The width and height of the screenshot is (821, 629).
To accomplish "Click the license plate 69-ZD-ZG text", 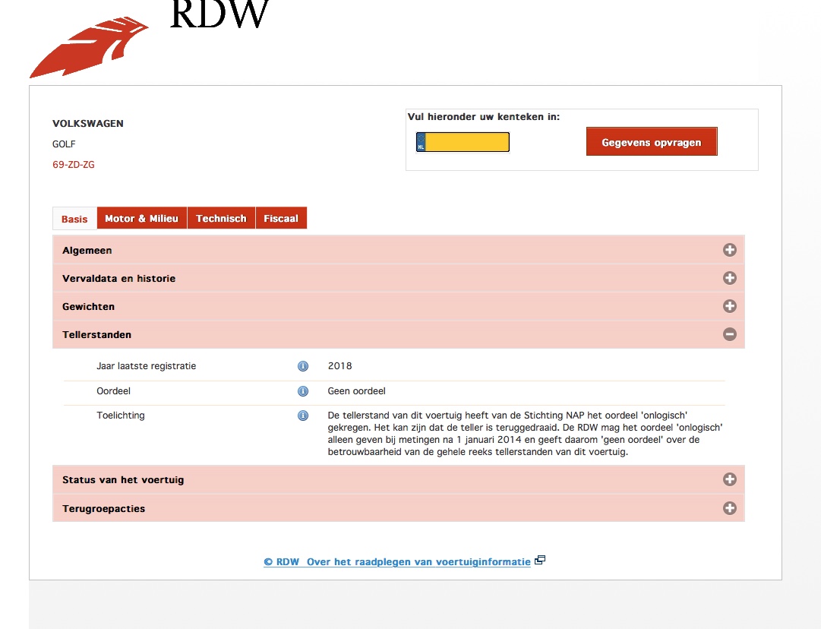I will tap(74, 164).
